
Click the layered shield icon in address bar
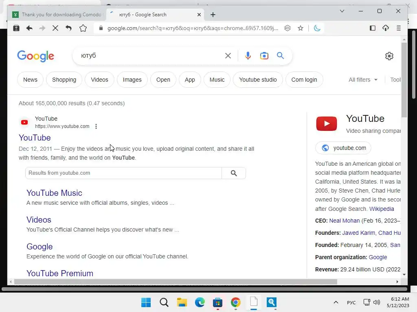point(288,28)
